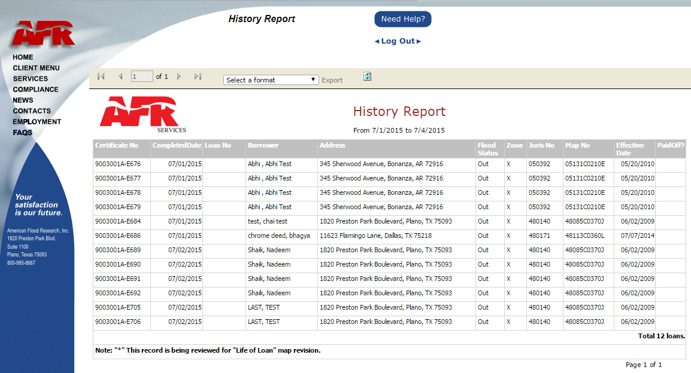Go to first report page icon

pyautogui.click(x=101, y=77)
